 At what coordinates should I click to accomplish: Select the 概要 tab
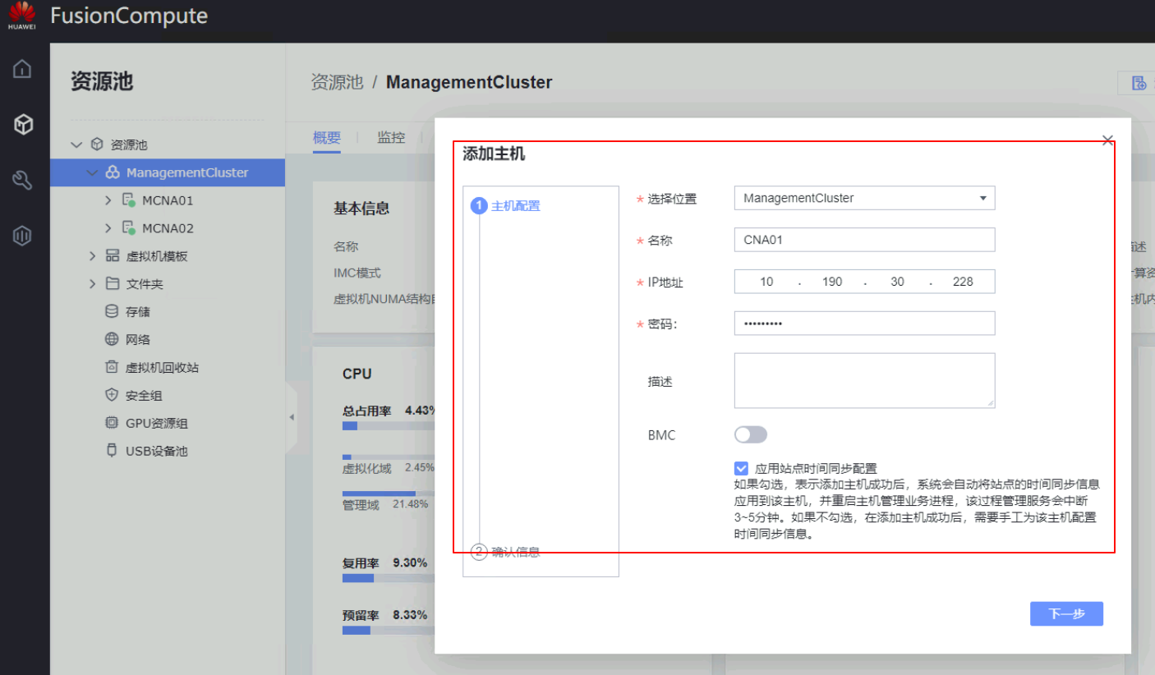coord(326,138)
